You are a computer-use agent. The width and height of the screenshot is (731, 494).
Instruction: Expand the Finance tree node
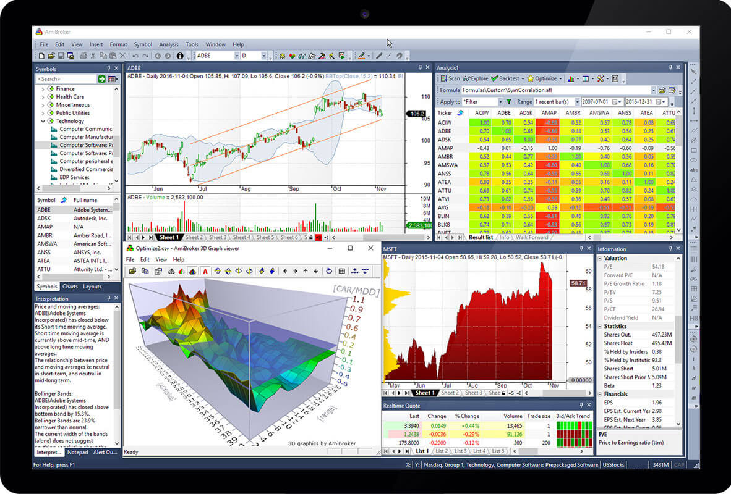click(43, 89)
